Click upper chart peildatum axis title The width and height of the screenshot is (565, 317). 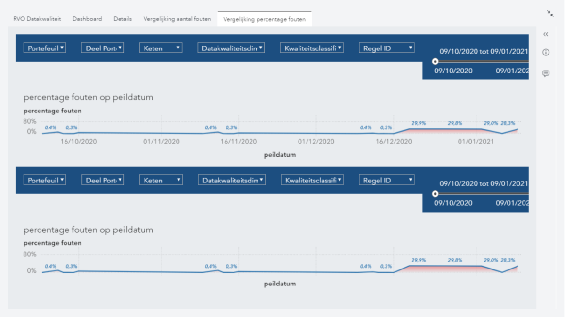280,155
